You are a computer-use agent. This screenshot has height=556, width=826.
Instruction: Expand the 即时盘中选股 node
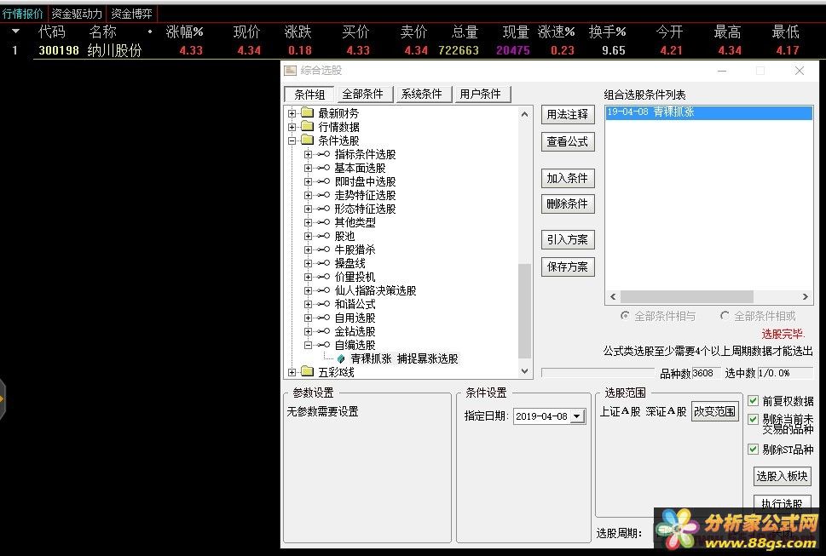[309, 181]
